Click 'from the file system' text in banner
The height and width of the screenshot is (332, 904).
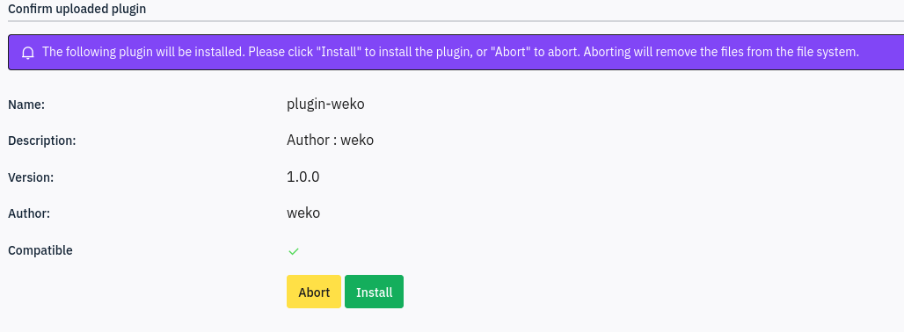point(802,52)
